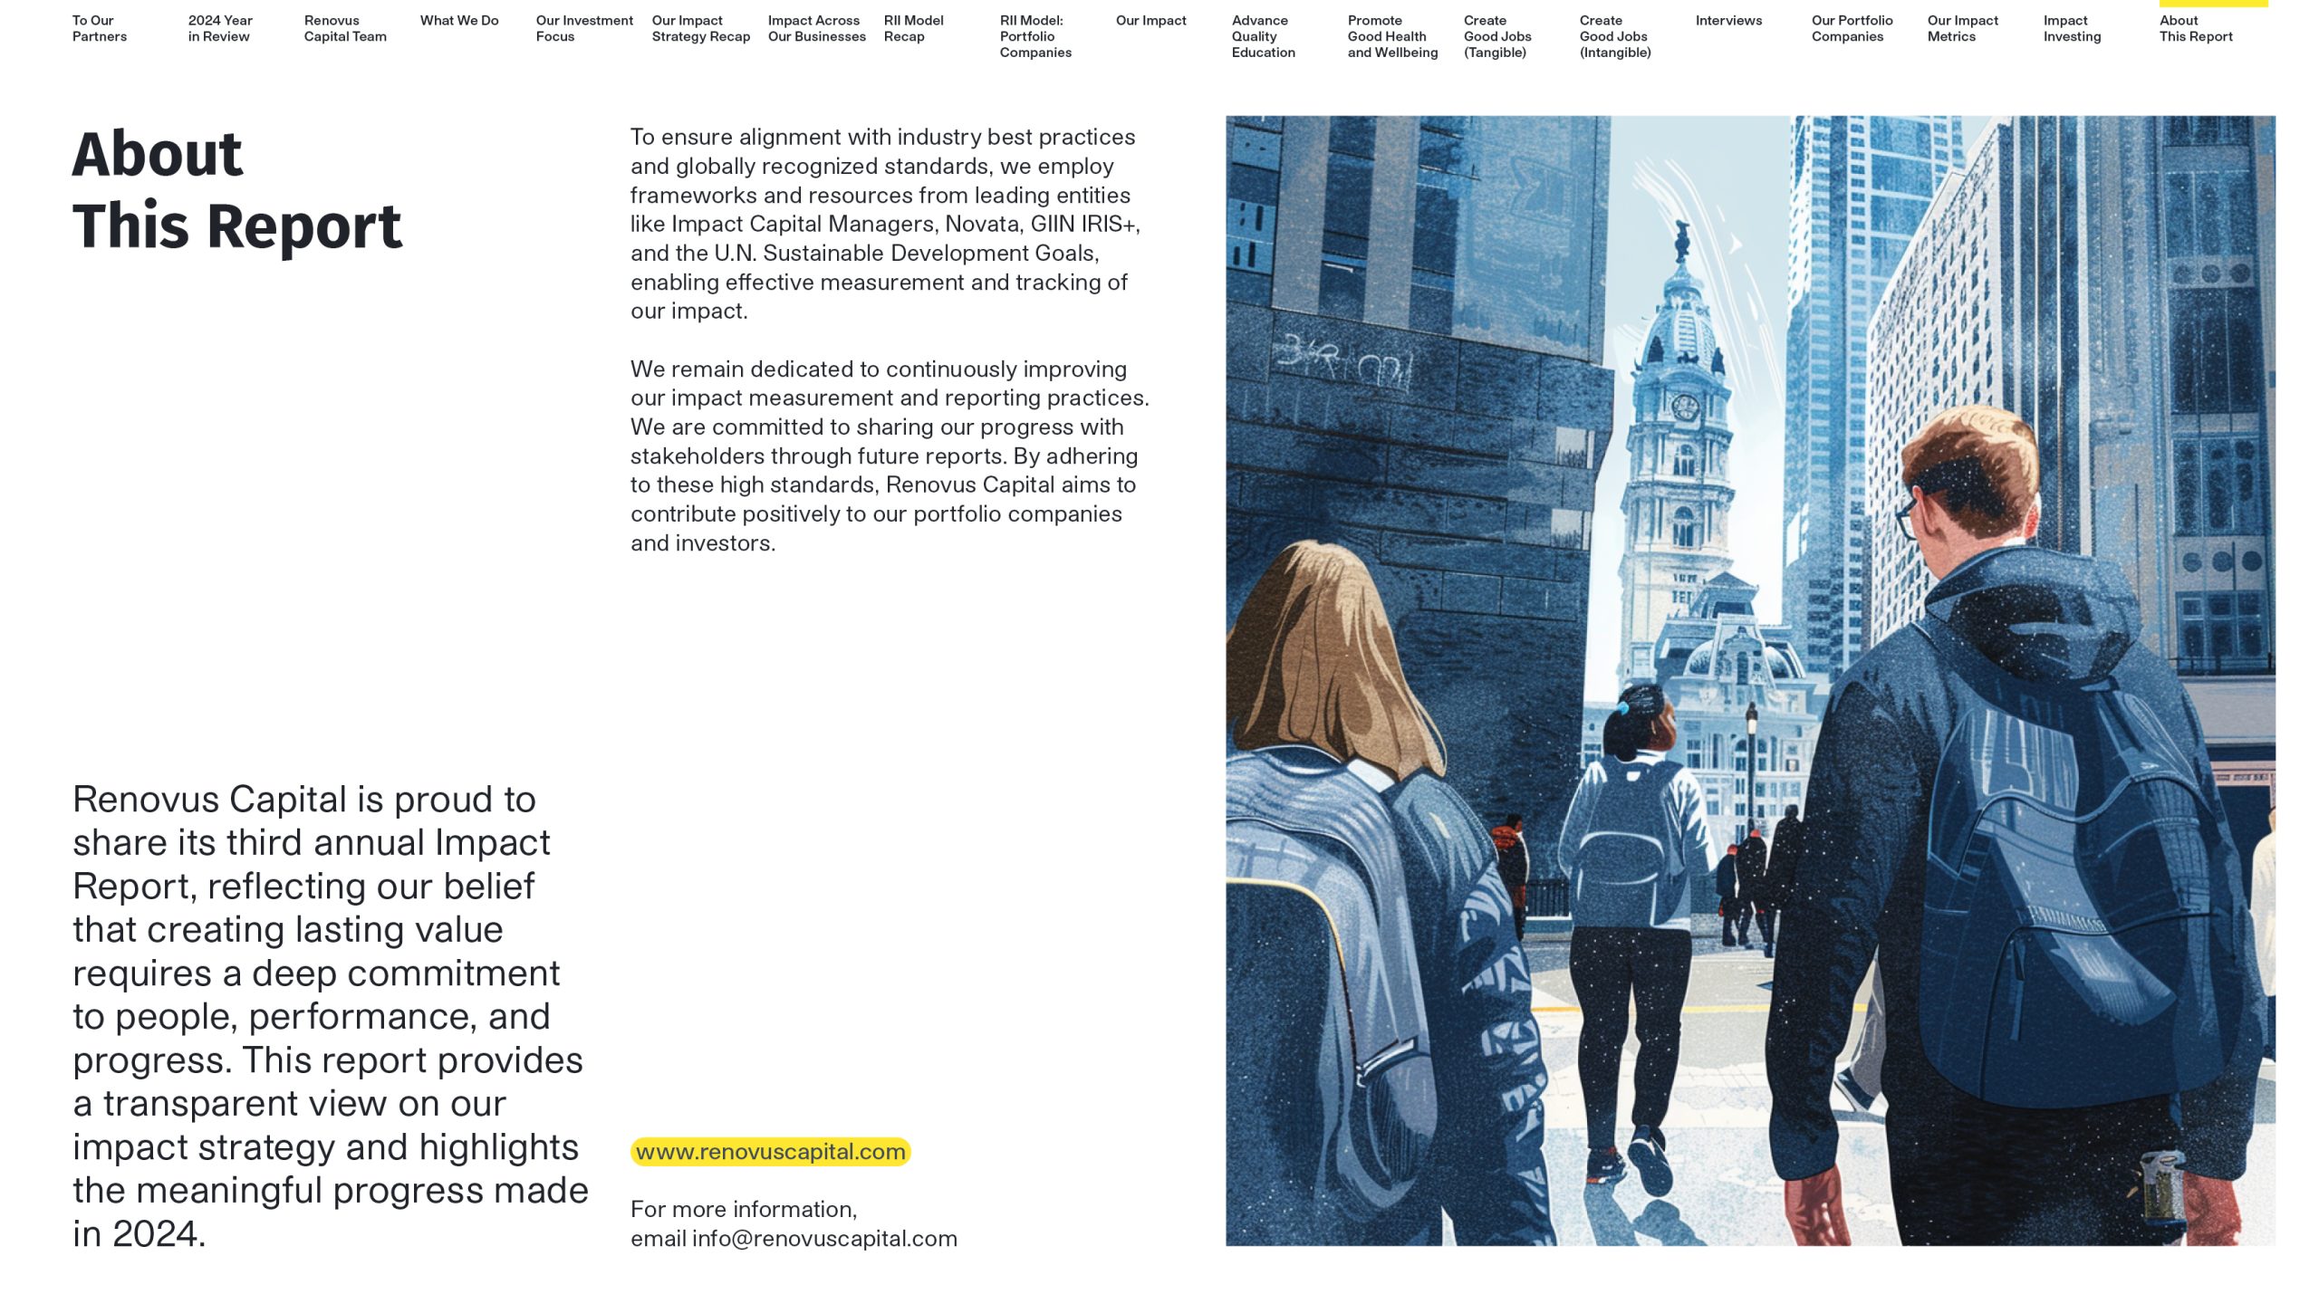This screenshot has width=2319, height=1304.
Task: Go to Our Impact Strategy Recap
Action: pos(701,29)
